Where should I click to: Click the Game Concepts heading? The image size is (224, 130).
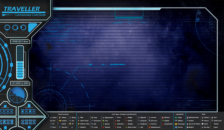pyautogui.click(x=63, y=114)
